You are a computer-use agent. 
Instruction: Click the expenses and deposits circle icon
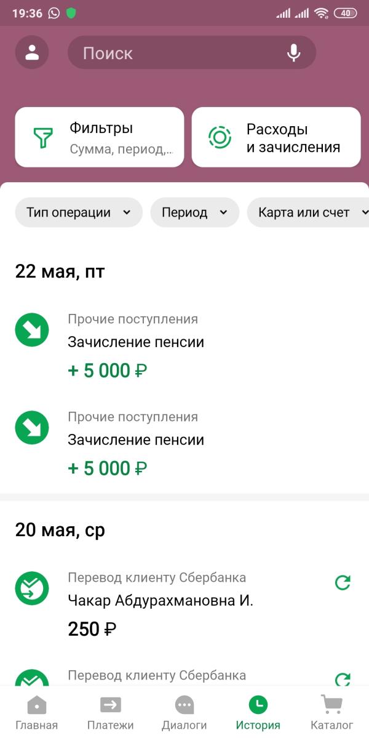click(x=220, y=137)
